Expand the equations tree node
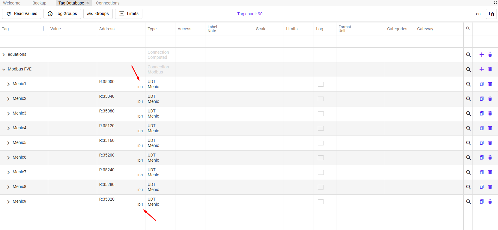Image resolution: width=498 pixels, height=230 pixels. pos(4,55)
